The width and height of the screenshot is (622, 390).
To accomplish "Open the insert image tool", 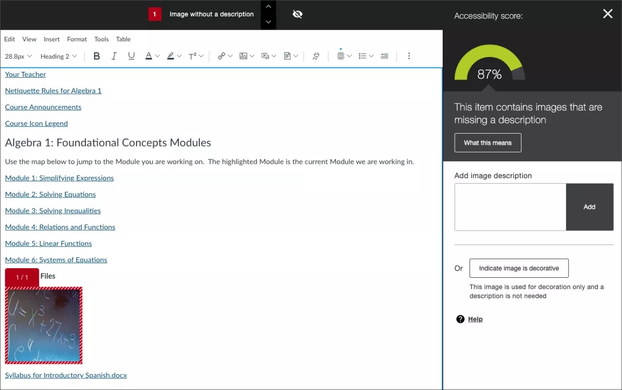I will (244, 56).
